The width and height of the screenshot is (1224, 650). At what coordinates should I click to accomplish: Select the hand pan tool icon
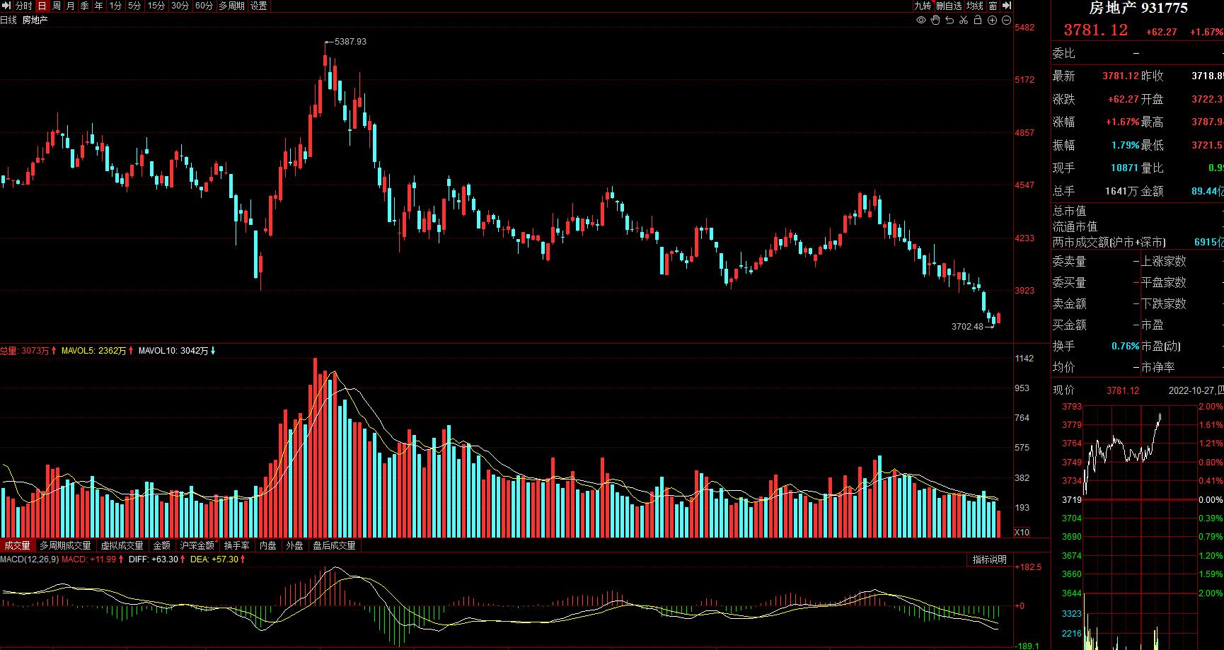[x=935, y=21]
